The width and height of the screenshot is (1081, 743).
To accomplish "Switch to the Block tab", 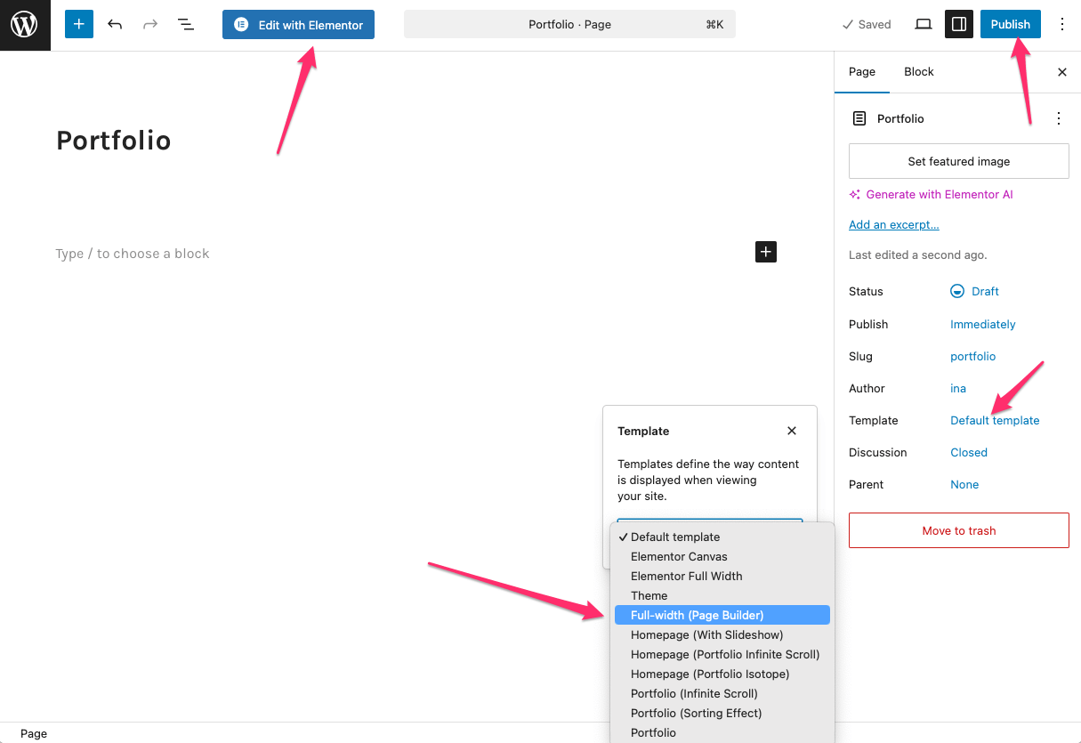I will (918, 72).
